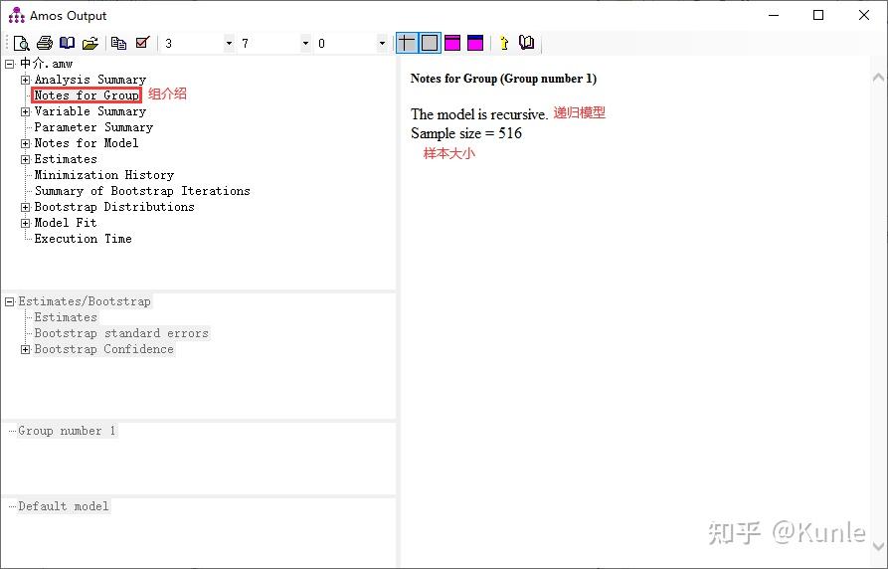This screenshot has height=569, width=888.
Task: Open an output file via folder icon
Action: pos(90,43)
